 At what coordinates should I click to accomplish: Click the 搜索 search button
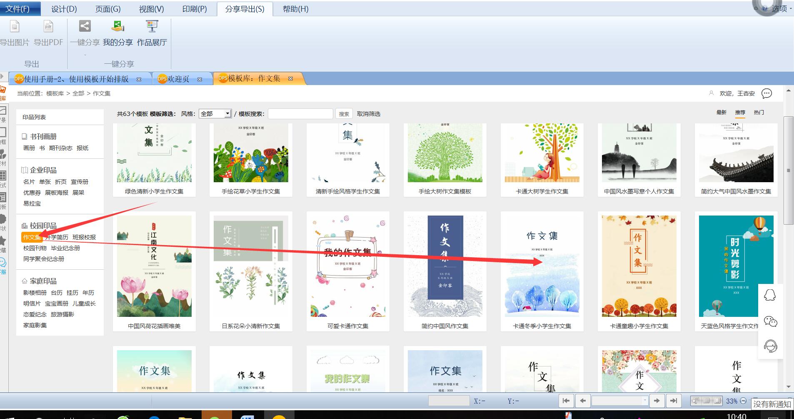pyautogui.click(x=344, y=114)
